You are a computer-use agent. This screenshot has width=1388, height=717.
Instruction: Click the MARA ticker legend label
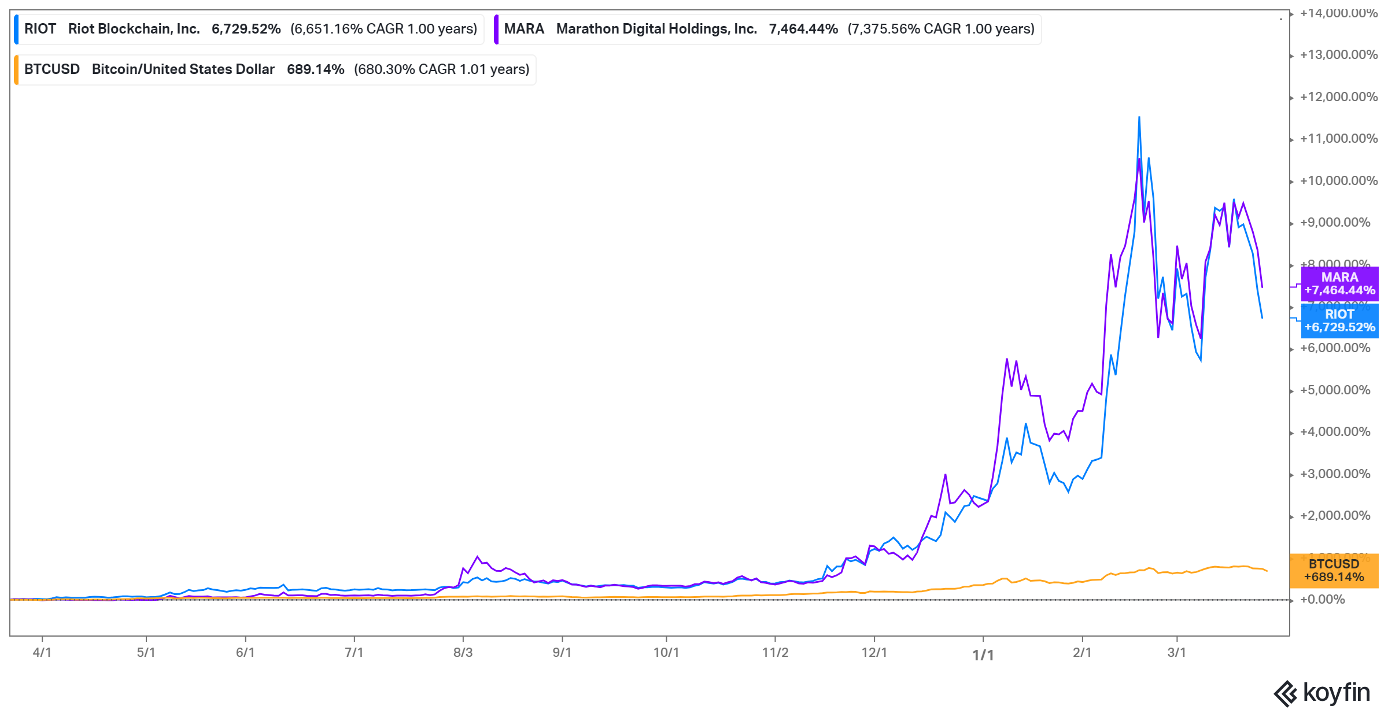pyautogui.click(x=524, y=29)
